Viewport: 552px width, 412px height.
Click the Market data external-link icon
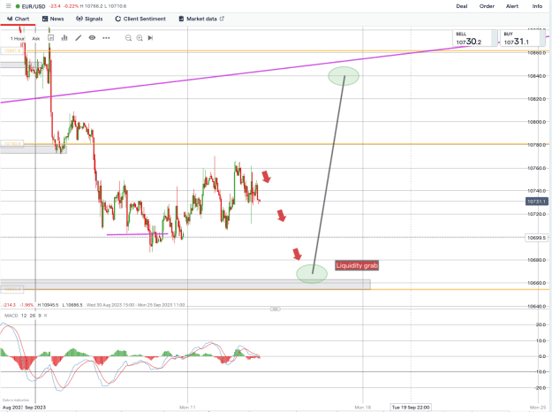click(x=222, y=19)
